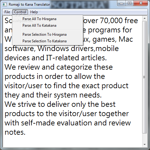The image size is (150, 150).
Task: Click the text 'We strive to deliver only the best'
Action: coord(60,104)
